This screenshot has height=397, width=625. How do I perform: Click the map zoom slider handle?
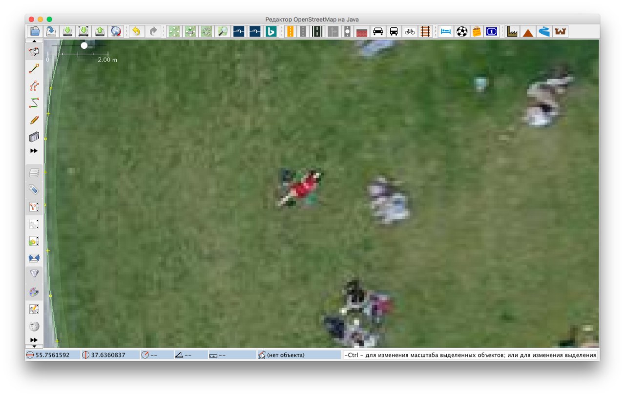click(x=84, y=45)
